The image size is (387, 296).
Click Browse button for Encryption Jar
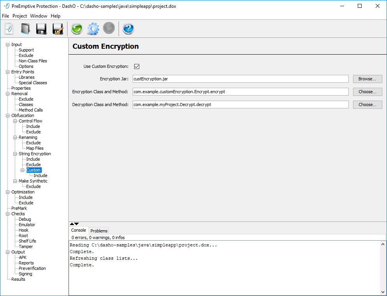click(x=367, y=79)
